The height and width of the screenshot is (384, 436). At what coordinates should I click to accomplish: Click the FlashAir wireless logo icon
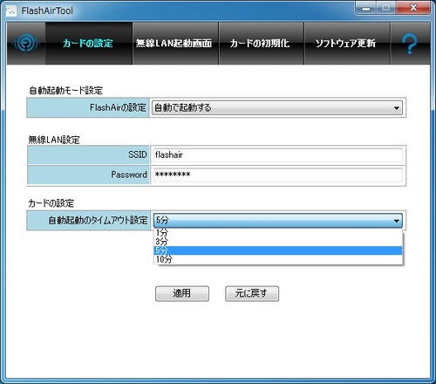[x=26, y=43]
